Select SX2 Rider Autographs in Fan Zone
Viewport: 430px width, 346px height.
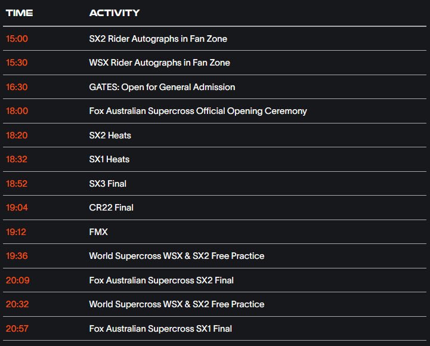[x=158, y=39]
